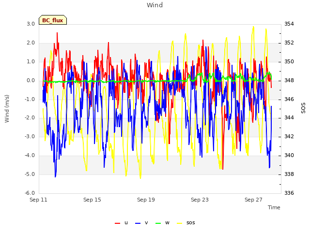Click the Sep 11 tick label
Viewport: 310px width, 232px height.
point(38,200)
